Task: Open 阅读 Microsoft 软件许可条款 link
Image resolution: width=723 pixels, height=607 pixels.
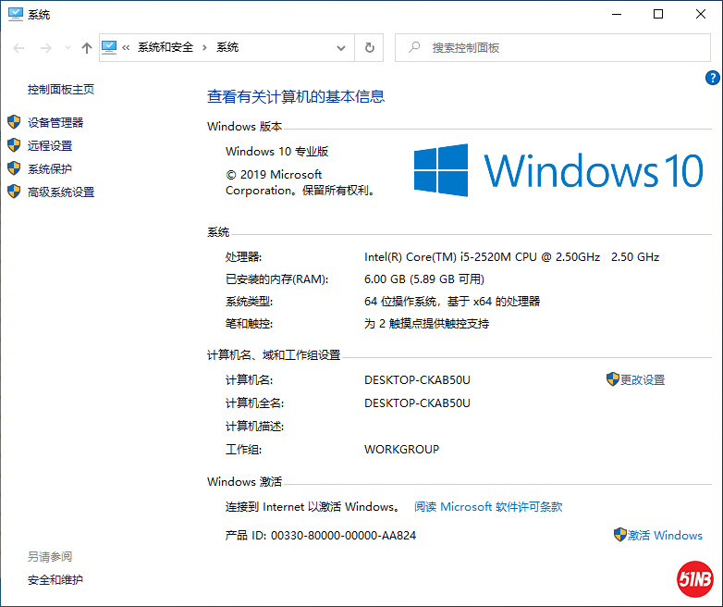Action: click(488, 507)
